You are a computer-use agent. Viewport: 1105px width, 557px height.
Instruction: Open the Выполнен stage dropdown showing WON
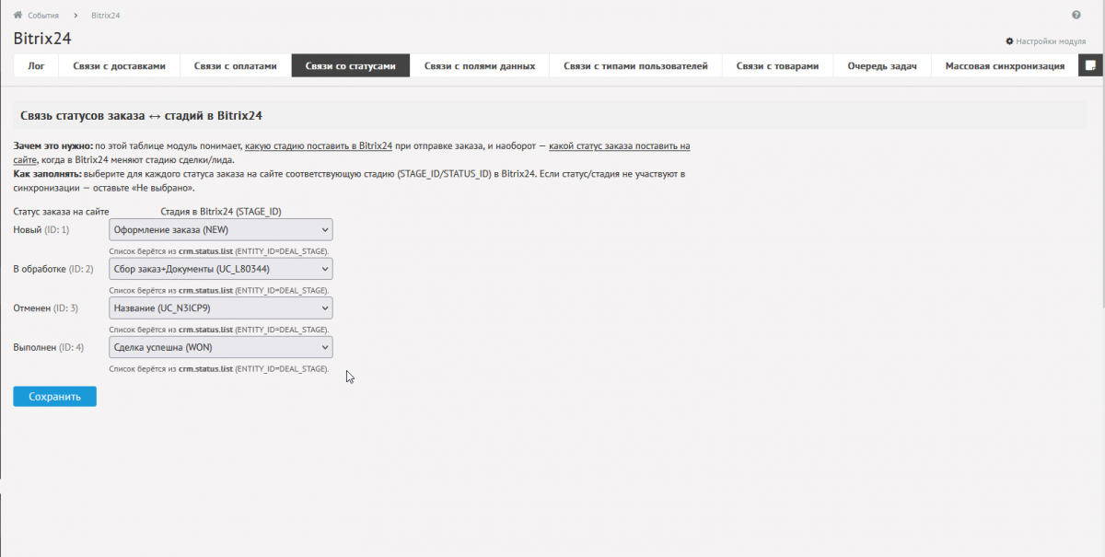click(220, 347)
